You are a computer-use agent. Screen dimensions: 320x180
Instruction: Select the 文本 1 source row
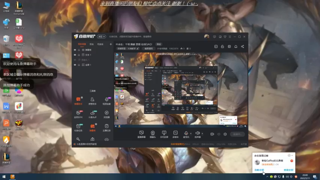pos(93,55)
